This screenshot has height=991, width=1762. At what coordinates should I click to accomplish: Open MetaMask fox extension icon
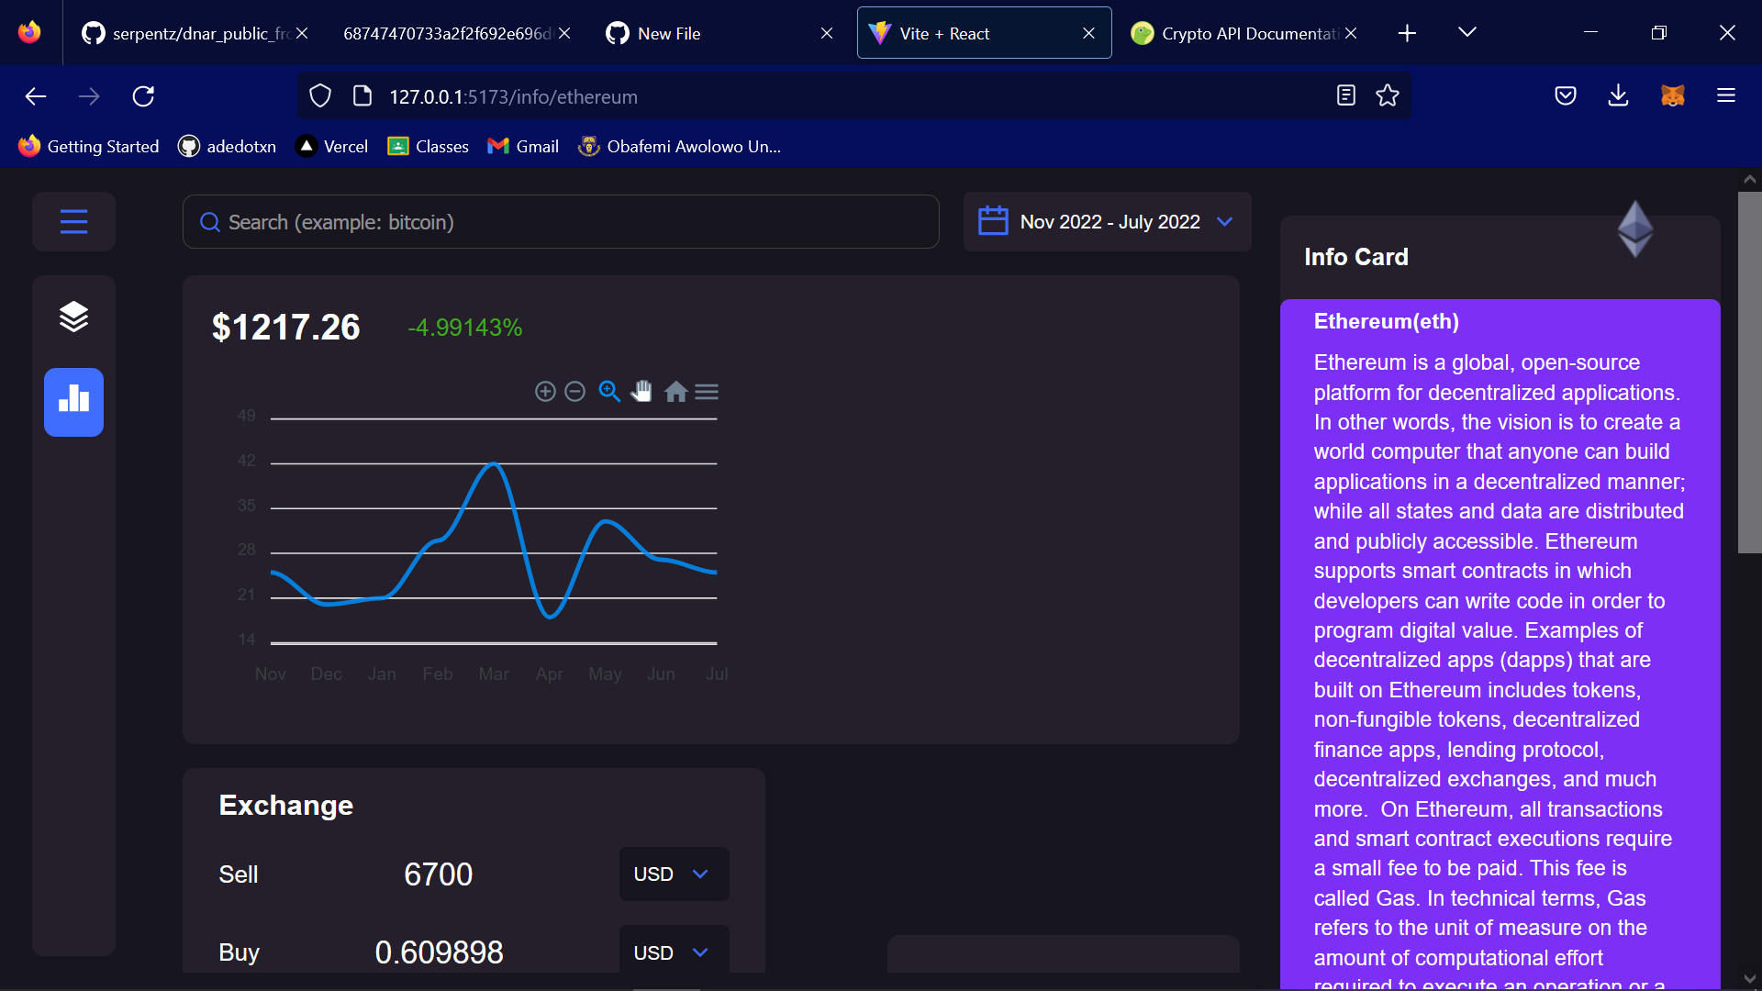coord(1672,95)
